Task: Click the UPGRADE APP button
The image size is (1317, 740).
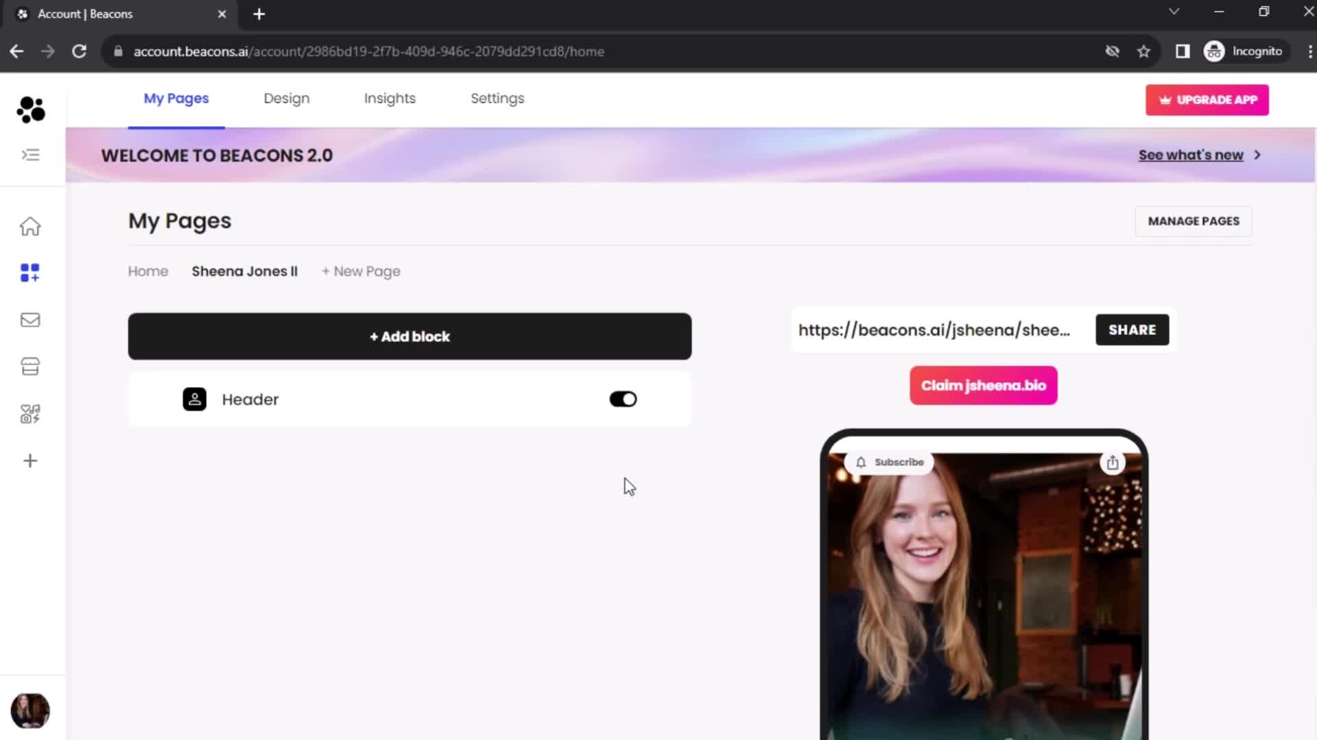Action: 1207,99
